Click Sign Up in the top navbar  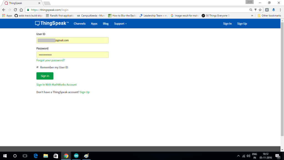(x=242, y=24)
